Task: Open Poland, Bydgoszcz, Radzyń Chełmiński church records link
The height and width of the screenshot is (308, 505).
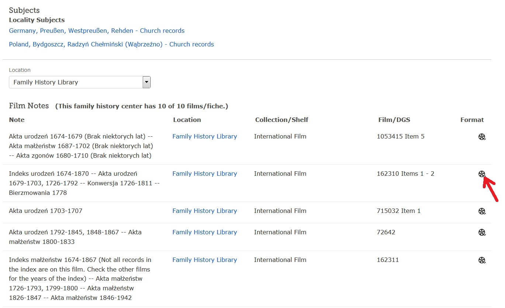Action: [x=111, y=44]
